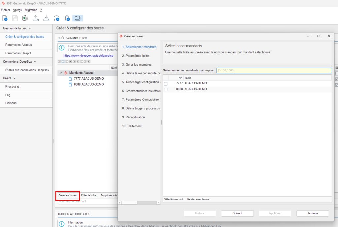This screenshot has height=227, width=338.
Task: Click the info icon in Créer Advanced Box
Action: [x=62, y=48]
